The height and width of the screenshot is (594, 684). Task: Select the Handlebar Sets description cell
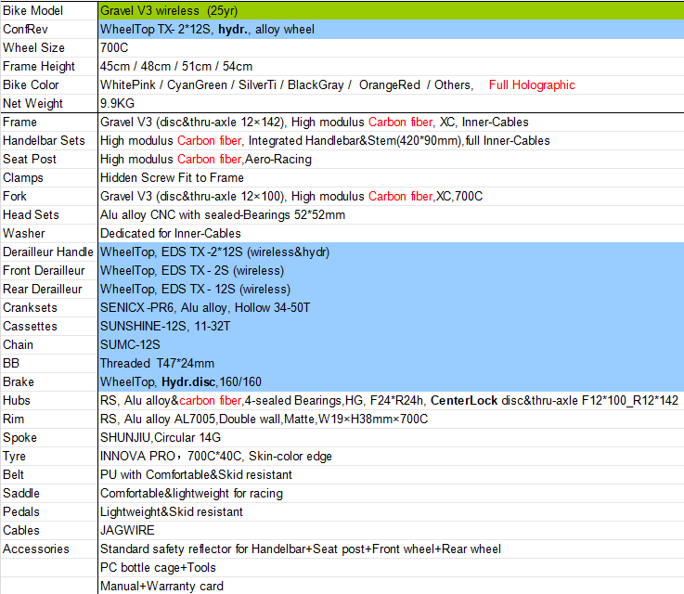click(391, 140)
